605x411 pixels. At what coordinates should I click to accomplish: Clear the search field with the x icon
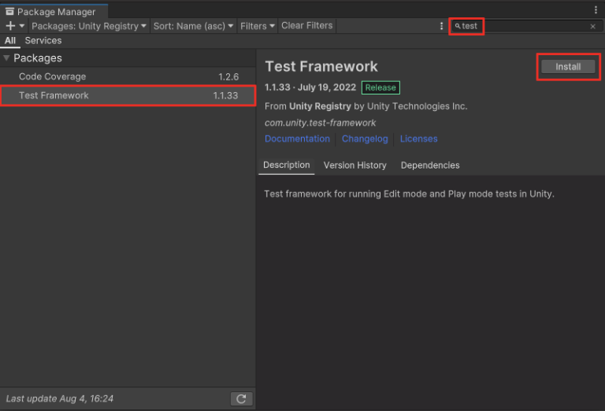coord(592,26)
